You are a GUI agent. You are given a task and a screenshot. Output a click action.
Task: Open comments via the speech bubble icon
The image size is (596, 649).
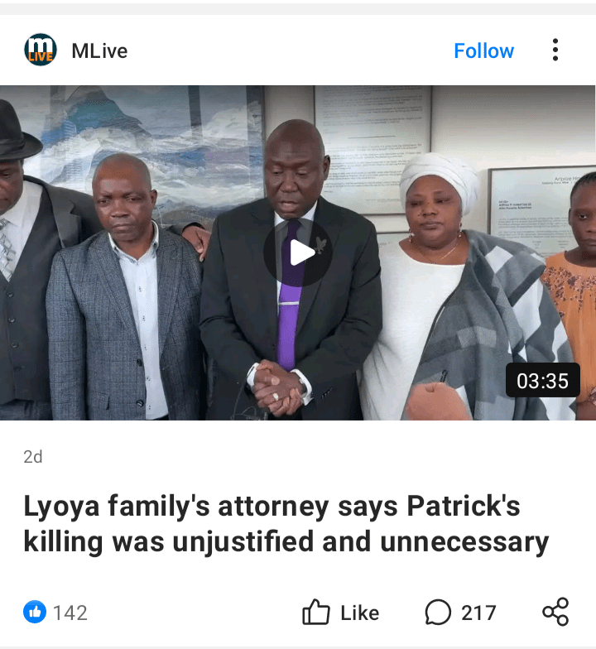(x=437, y=613)
